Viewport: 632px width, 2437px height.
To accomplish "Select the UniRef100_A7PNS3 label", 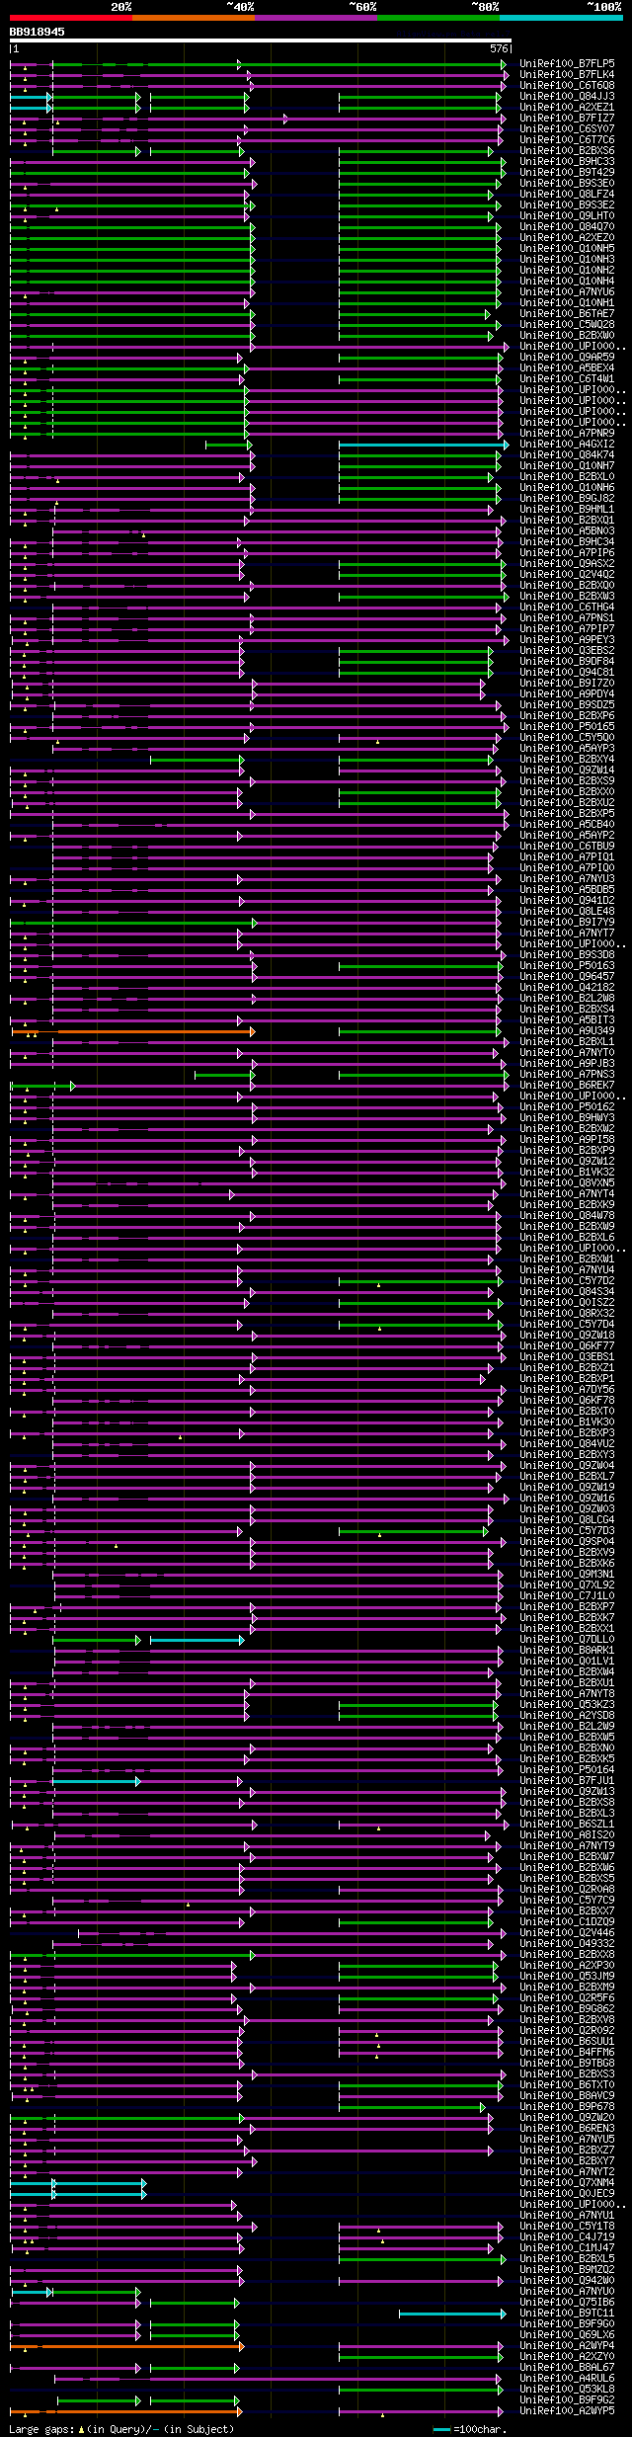I will point(567,1074).
